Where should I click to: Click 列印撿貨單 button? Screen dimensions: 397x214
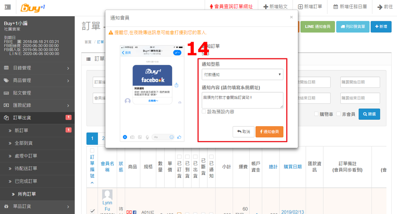point(353,27)
